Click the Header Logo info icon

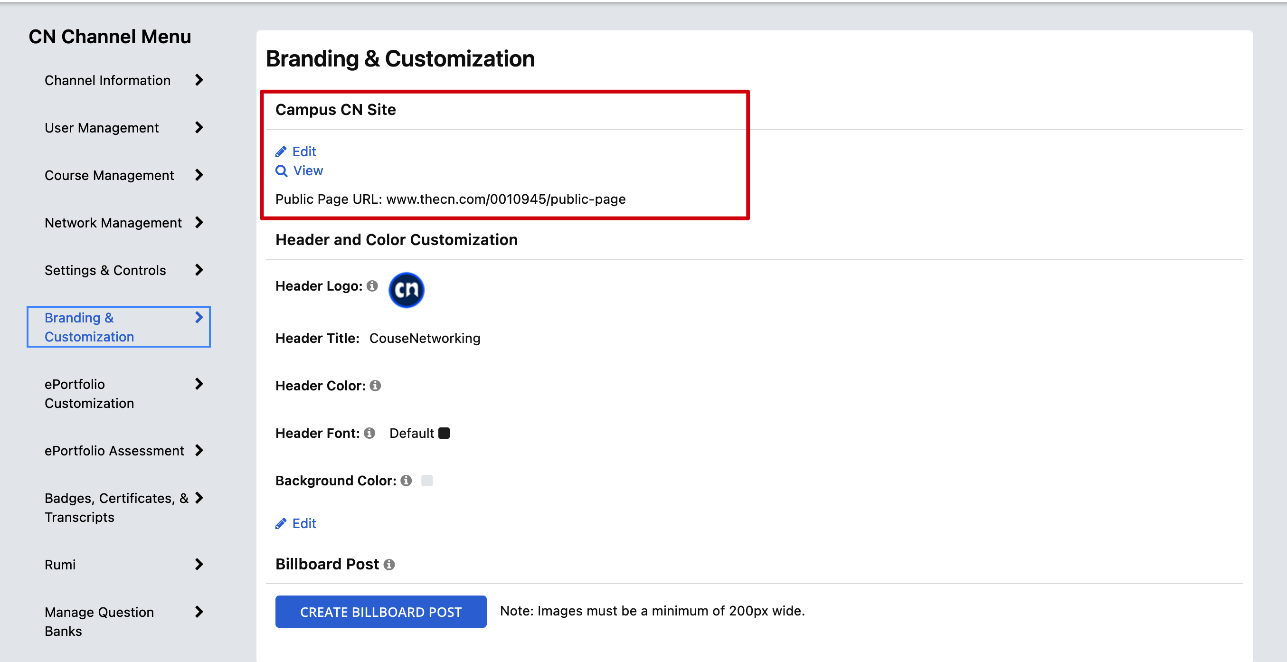tap(372, 286)
